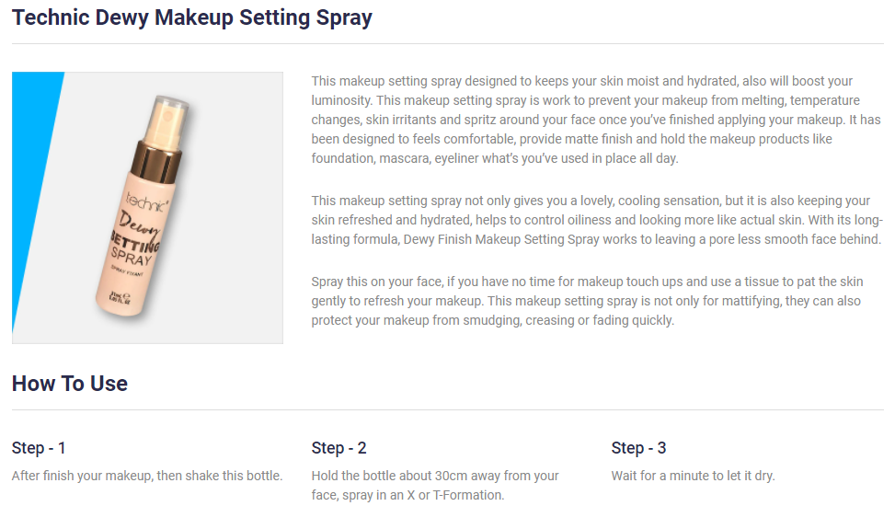Click the paragraph about makeup touch ups

pos(587,301)
